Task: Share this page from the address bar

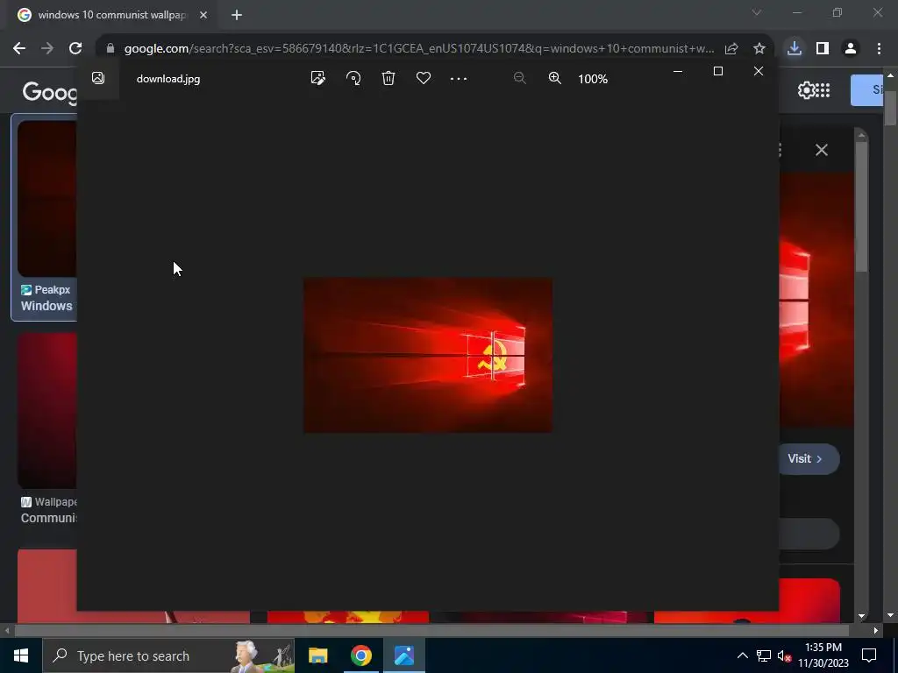Action: (731, 49)
